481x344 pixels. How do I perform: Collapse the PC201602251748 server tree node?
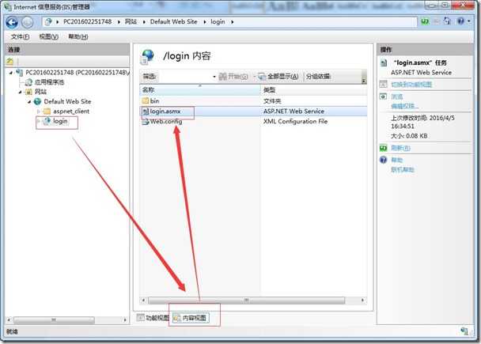[11, 73]
